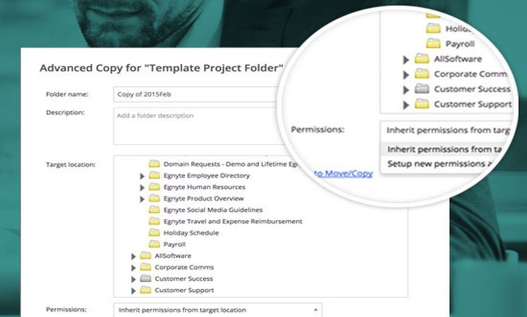
Task: Click the Egnyte Human Resources folder icon
Action: [154, 187]
